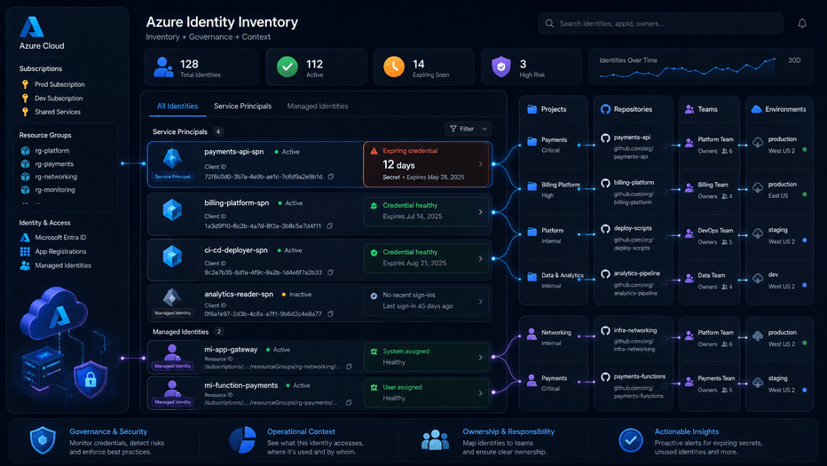Switch to Managed Identities tab

pyautogui.click(x=318, y=107)
